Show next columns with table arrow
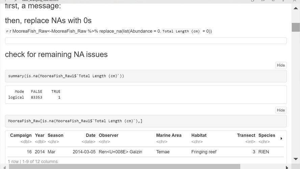The height and width of the screenshot is (169, 300). click(281, 138)
